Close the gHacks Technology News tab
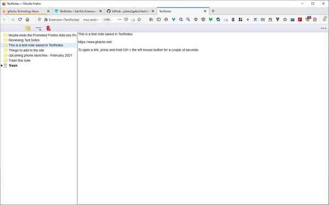Image resolution: width=329 pixels, height=205 pixels. pyautogui.click(x=48, y=11)
